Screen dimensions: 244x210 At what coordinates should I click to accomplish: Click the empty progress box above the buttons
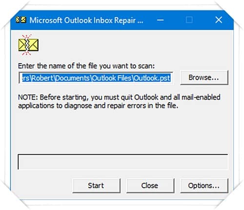[x=122, y=162]
